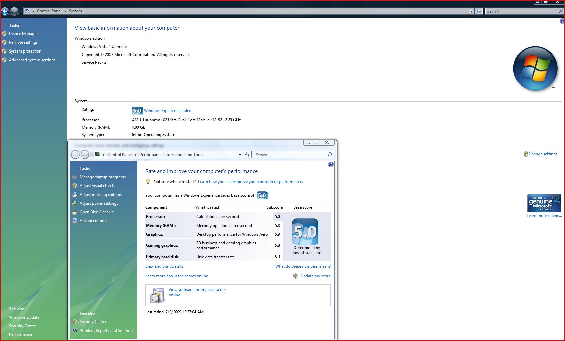Screen dimensions: 565x341
Task: Click Advanced tools icon
Action: [x=75, y=221]
